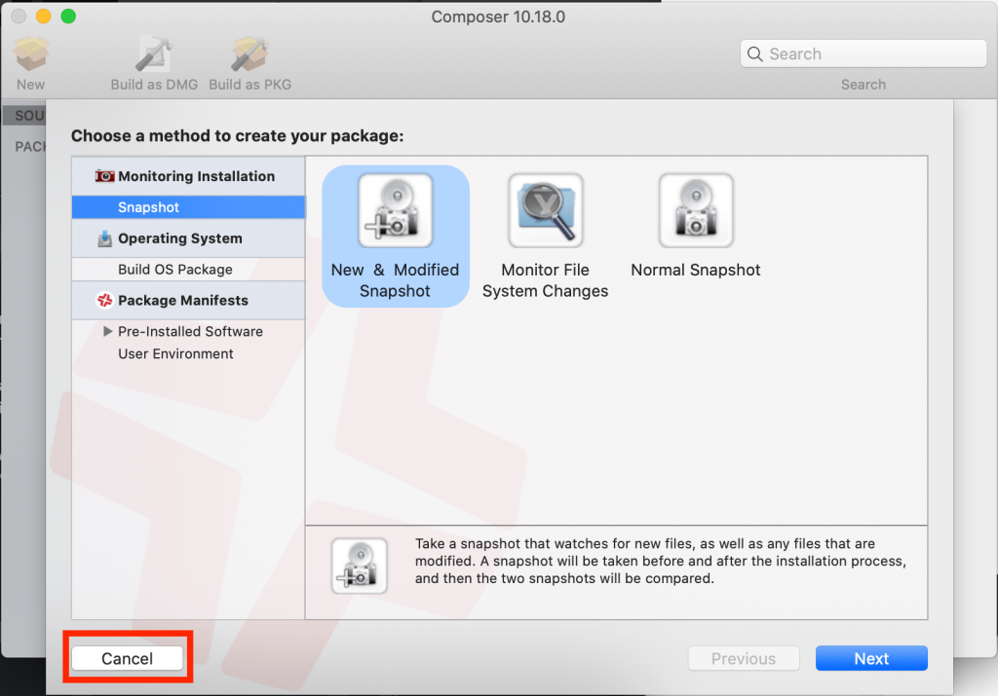Expand the Pre-Installed Software disclosure triangle

tap(107, 331)
